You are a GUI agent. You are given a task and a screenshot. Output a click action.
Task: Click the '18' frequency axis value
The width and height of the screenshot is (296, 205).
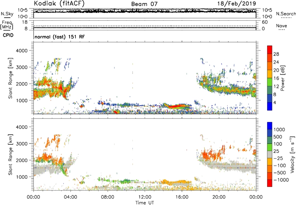pyautogui.click(x=25, y=22)
